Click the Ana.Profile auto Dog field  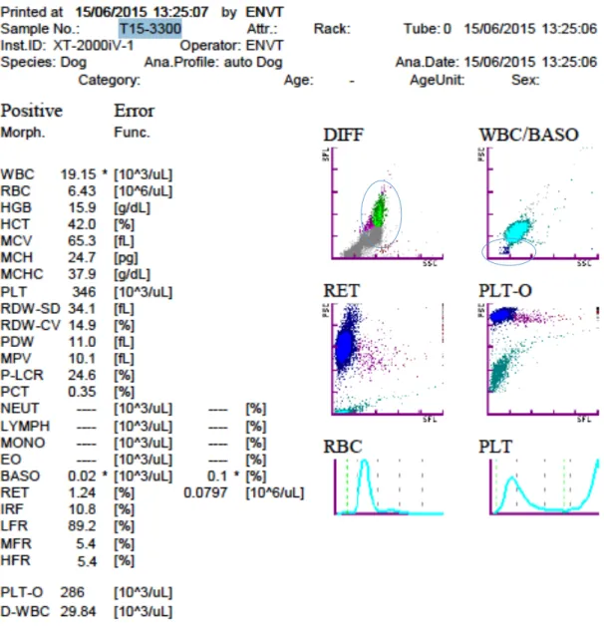[x=213, y=63]
